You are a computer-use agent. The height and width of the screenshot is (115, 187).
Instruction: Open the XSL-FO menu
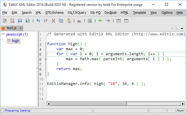click(95, 13)
